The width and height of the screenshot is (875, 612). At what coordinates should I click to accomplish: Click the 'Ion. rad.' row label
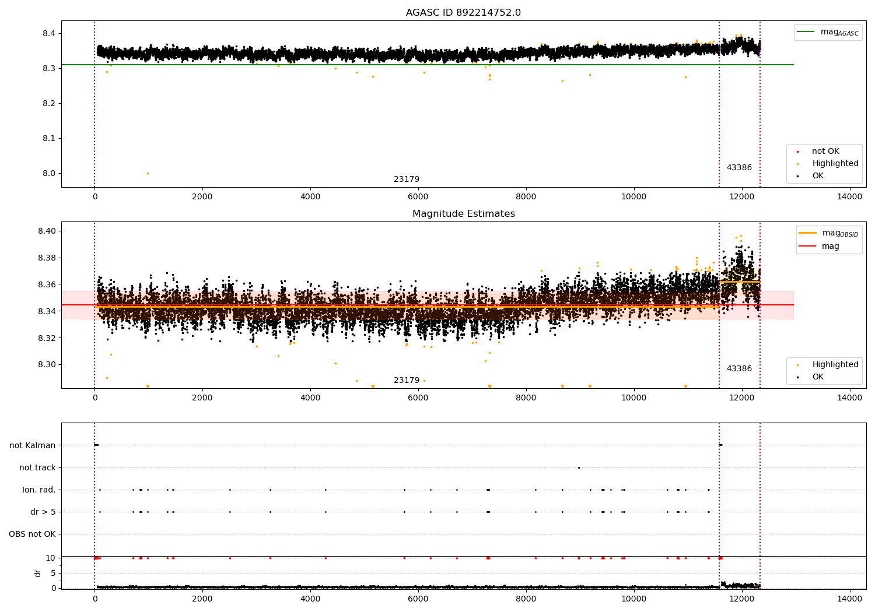click(39, 490)
